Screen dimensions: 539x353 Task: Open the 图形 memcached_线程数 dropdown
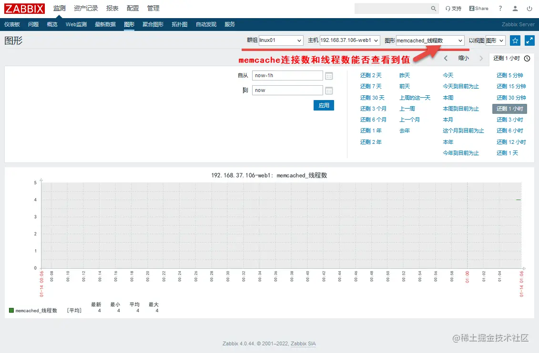430,40
